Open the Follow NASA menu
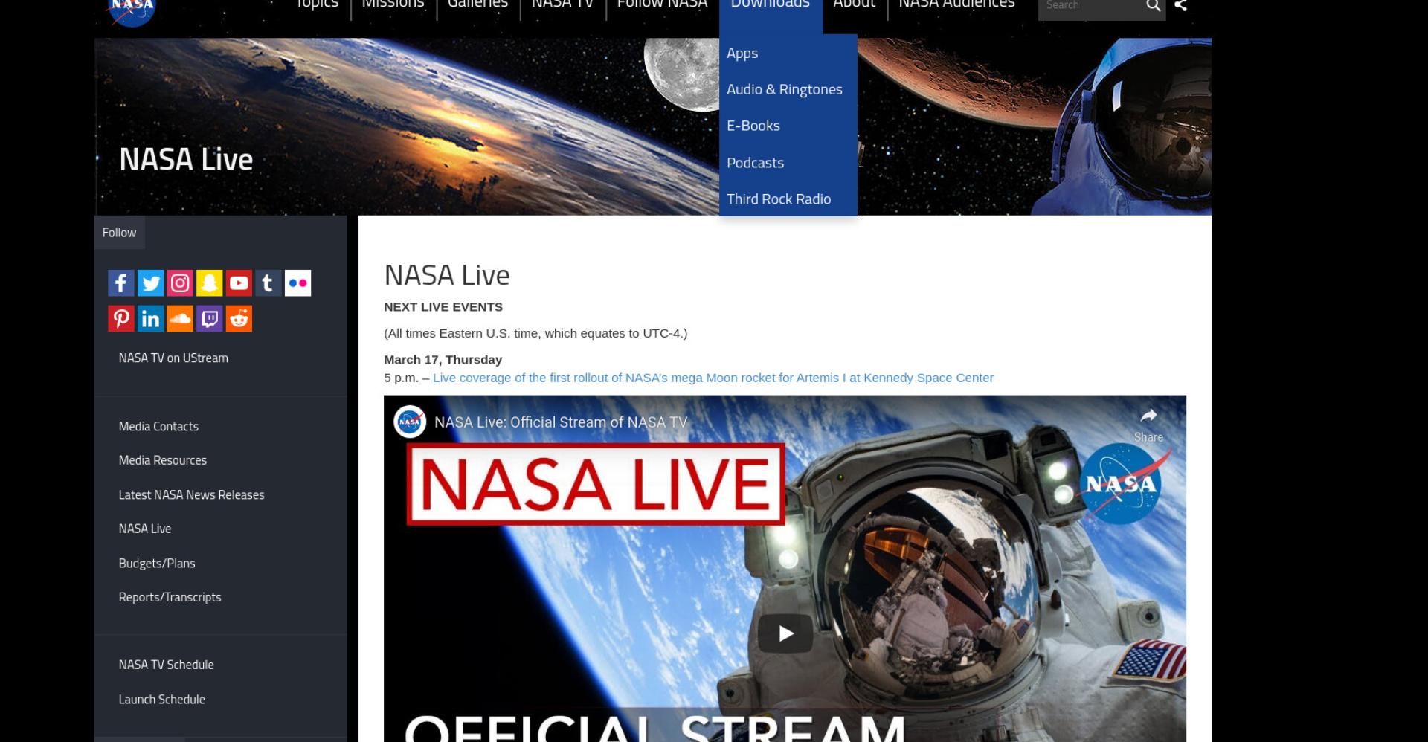Image resolution: width=1428 pixels, height=742 pixels. (662, 4)
